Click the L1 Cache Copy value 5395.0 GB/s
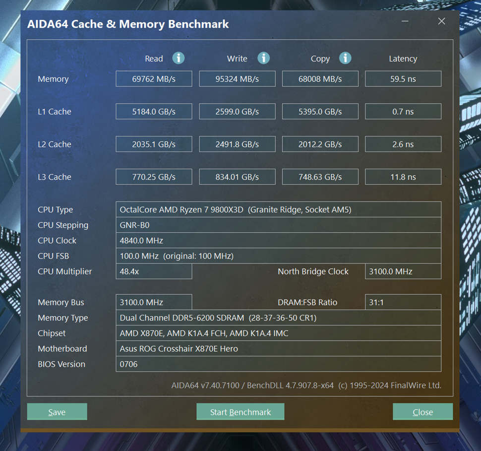 320,112
